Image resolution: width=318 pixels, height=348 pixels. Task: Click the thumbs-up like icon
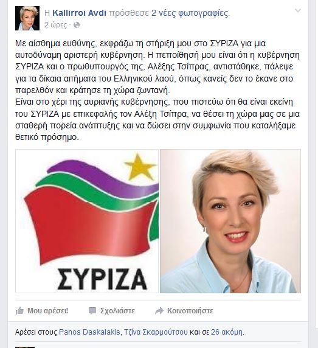coord(19,311)
